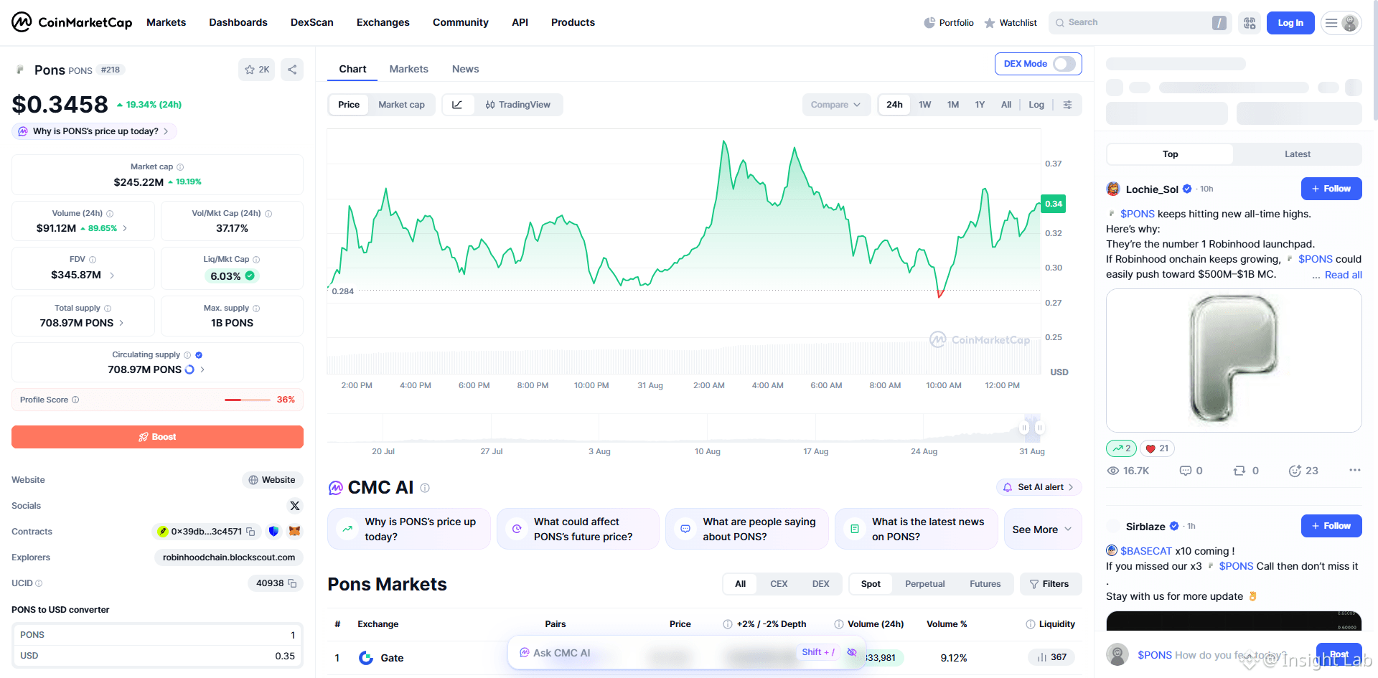Viewport: 1378px width, 678px height.
Task: Open Set AI alert
Action: (1039, 487)
